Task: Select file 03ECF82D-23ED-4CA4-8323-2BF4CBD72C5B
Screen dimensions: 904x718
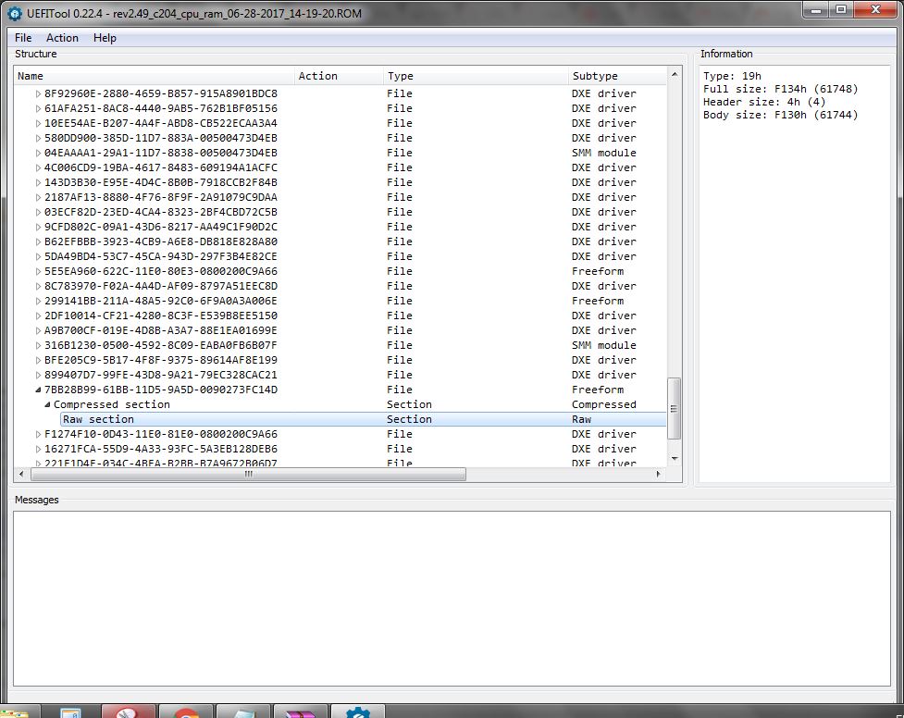Action: point(161,212)
